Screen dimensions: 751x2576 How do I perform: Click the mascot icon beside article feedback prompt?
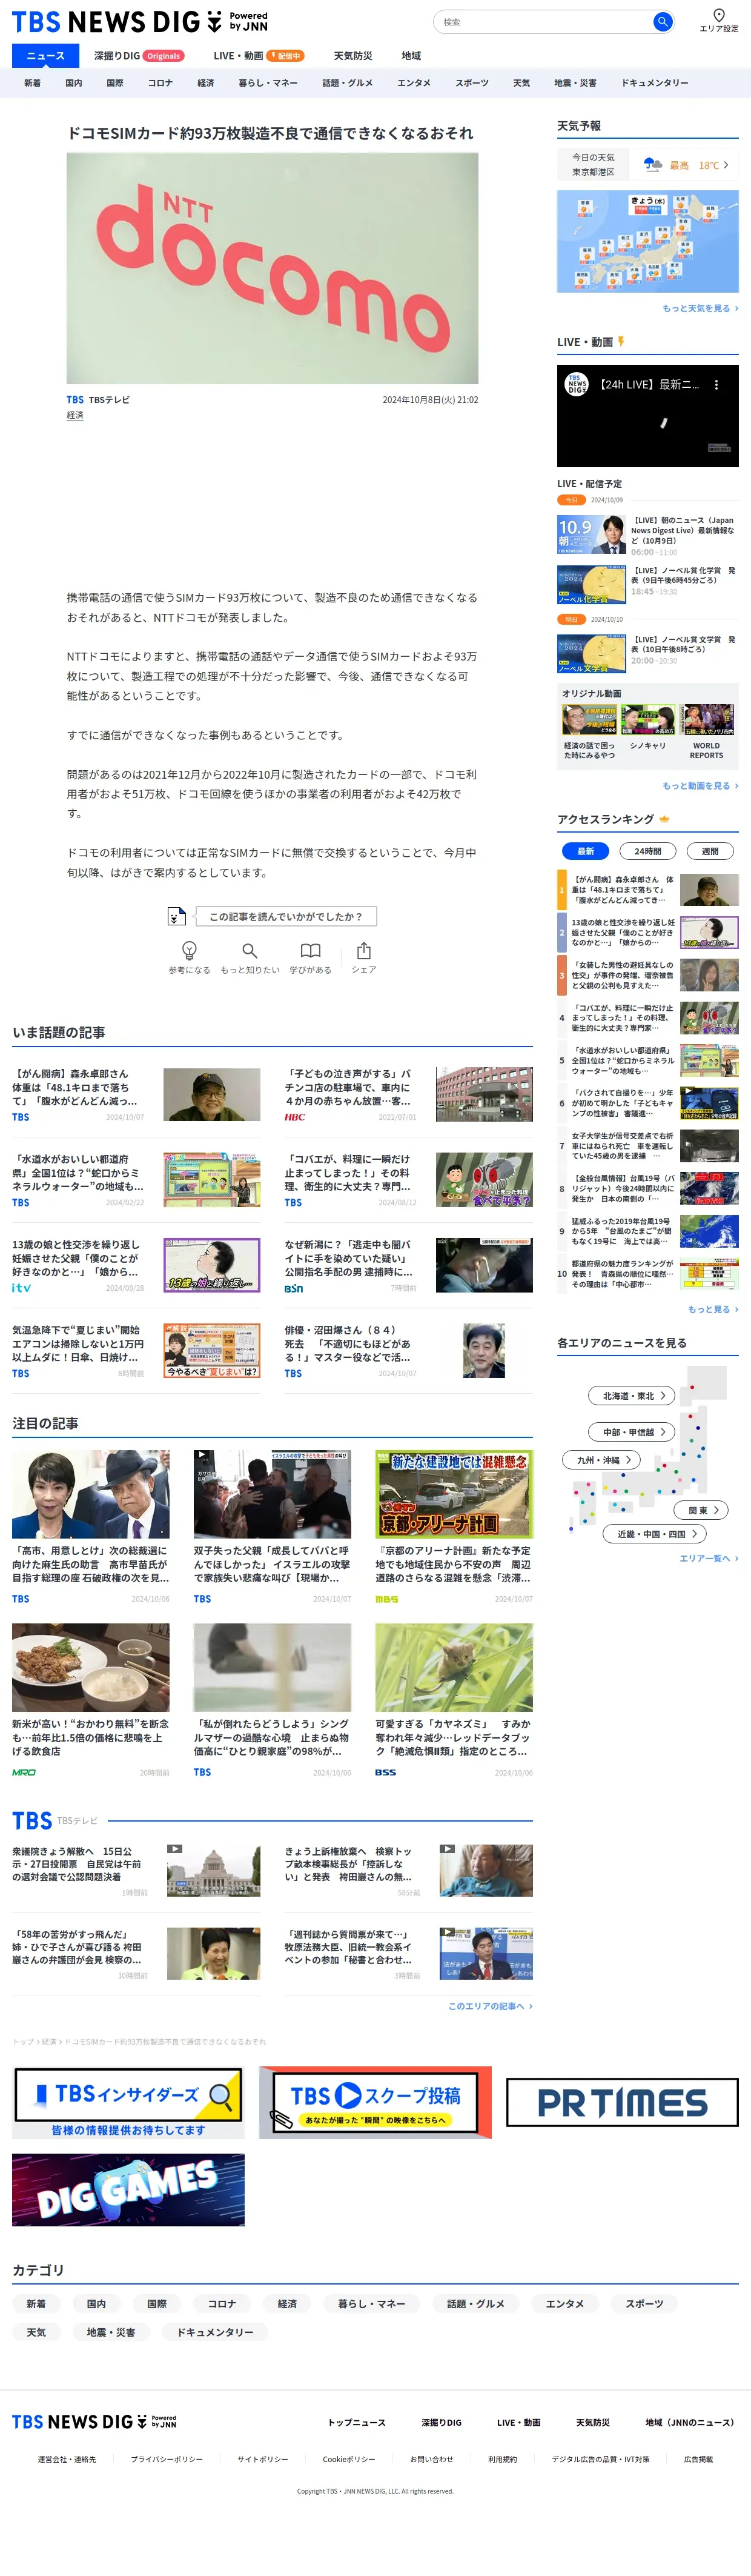coord(177,916)
